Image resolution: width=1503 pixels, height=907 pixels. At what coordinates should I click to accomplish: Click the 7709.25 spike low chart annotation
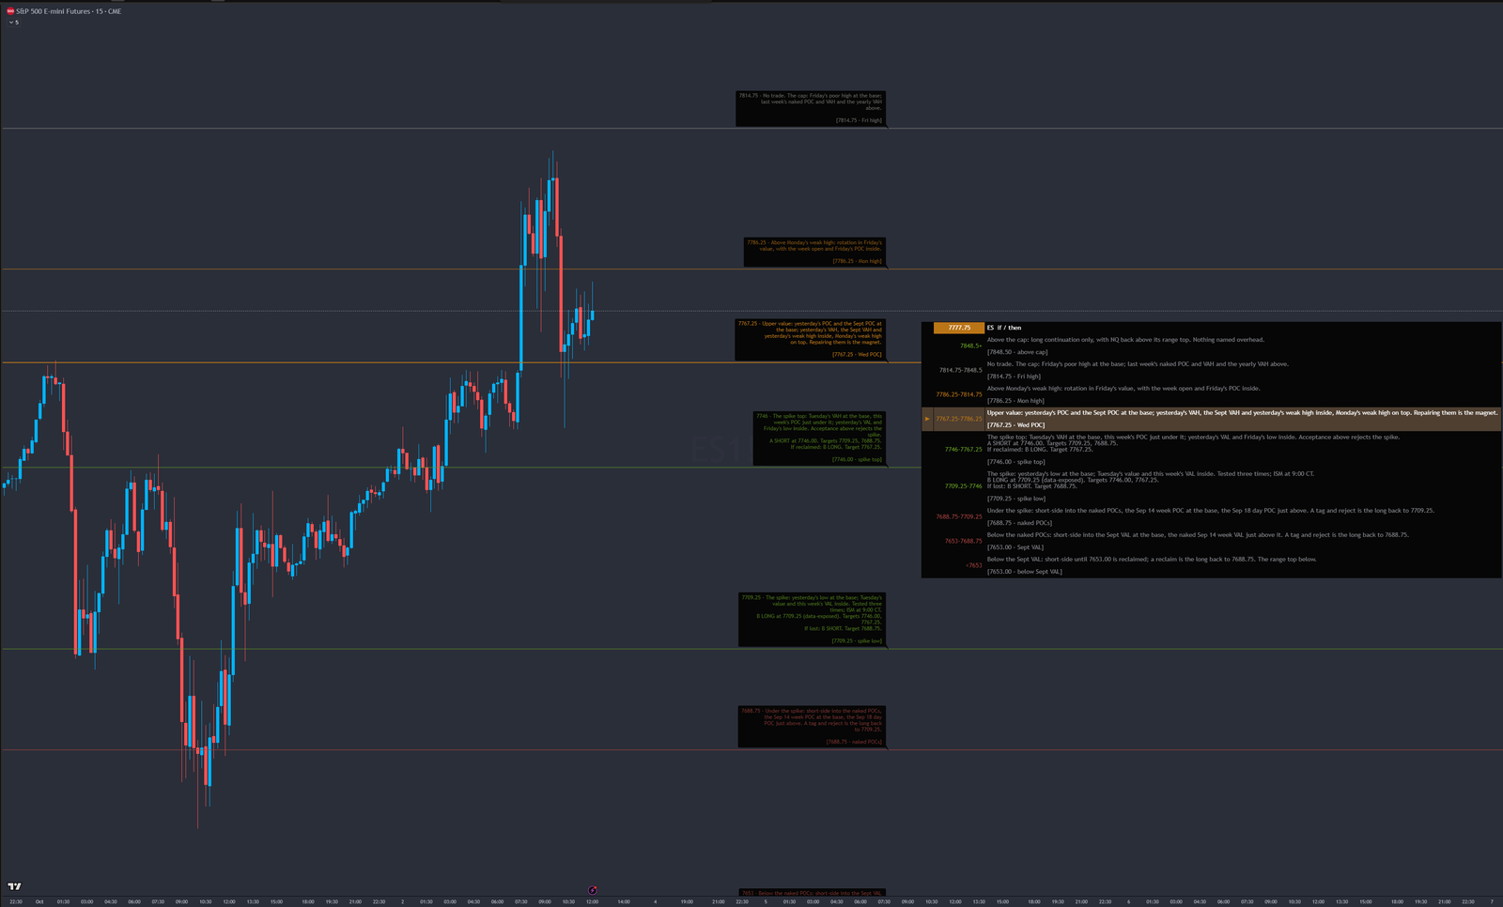click(812, 620)
